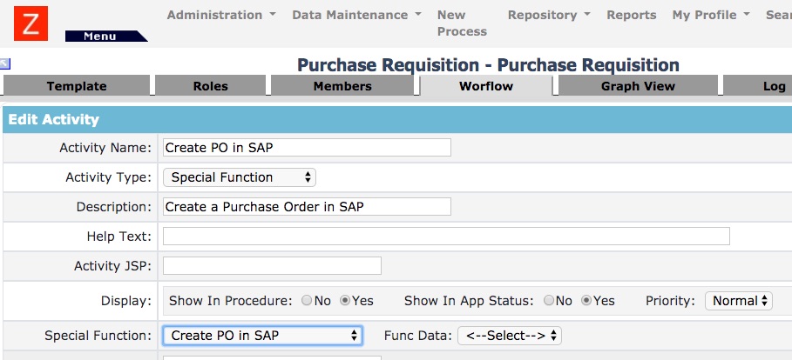Select Yes for Show In App Status

tap(587, 301)
